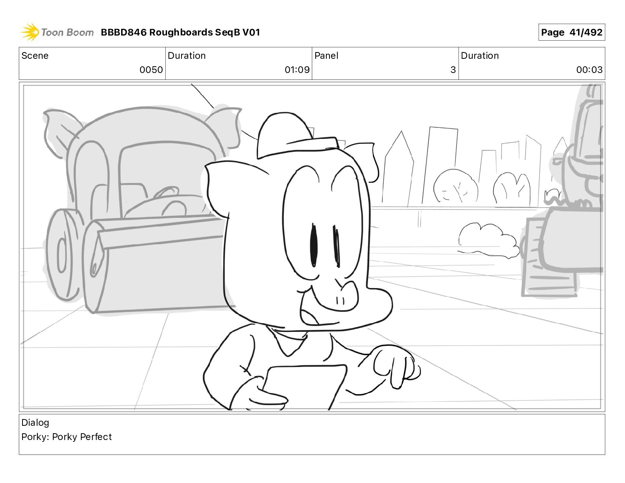Click the 'Page 41/492' indicator
Image resolution: width=625 pixels, height=483 pixels.
571,32
